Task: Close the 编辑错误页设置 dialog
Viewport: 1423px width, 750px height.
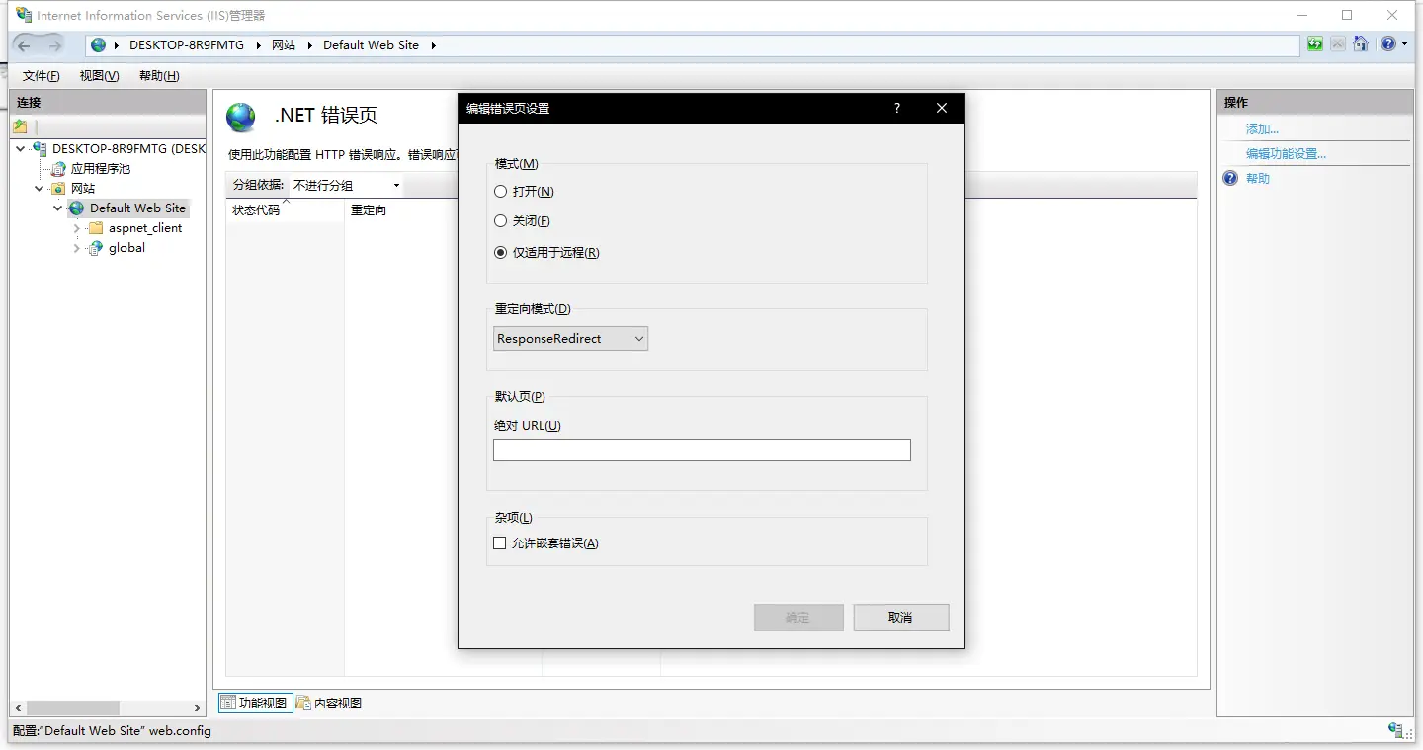Action: pyautogui.click(x=942, y=108)
